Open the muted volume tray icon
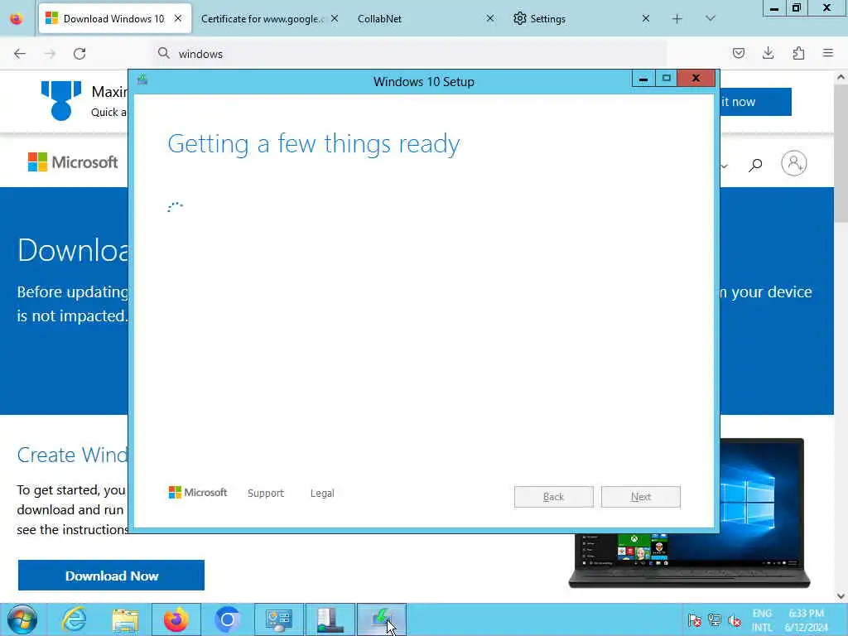The image size is (848, 636). [x=735, y=620]
